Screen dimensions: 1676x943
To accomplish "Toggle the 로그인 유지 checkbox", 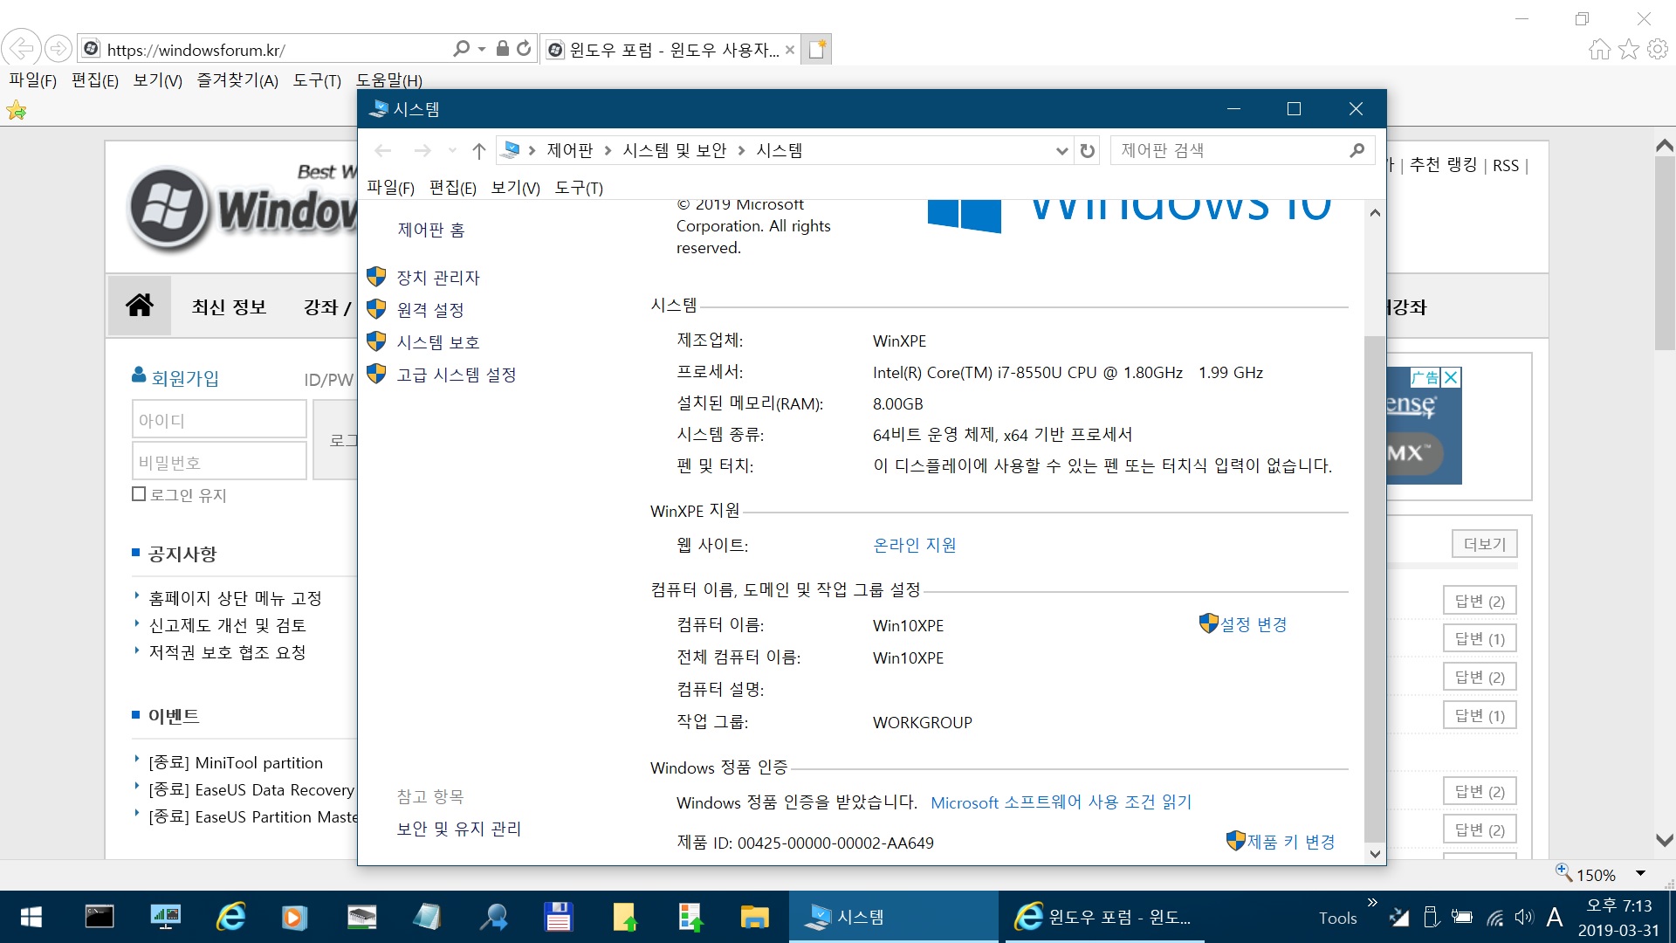I will point(139,494).
